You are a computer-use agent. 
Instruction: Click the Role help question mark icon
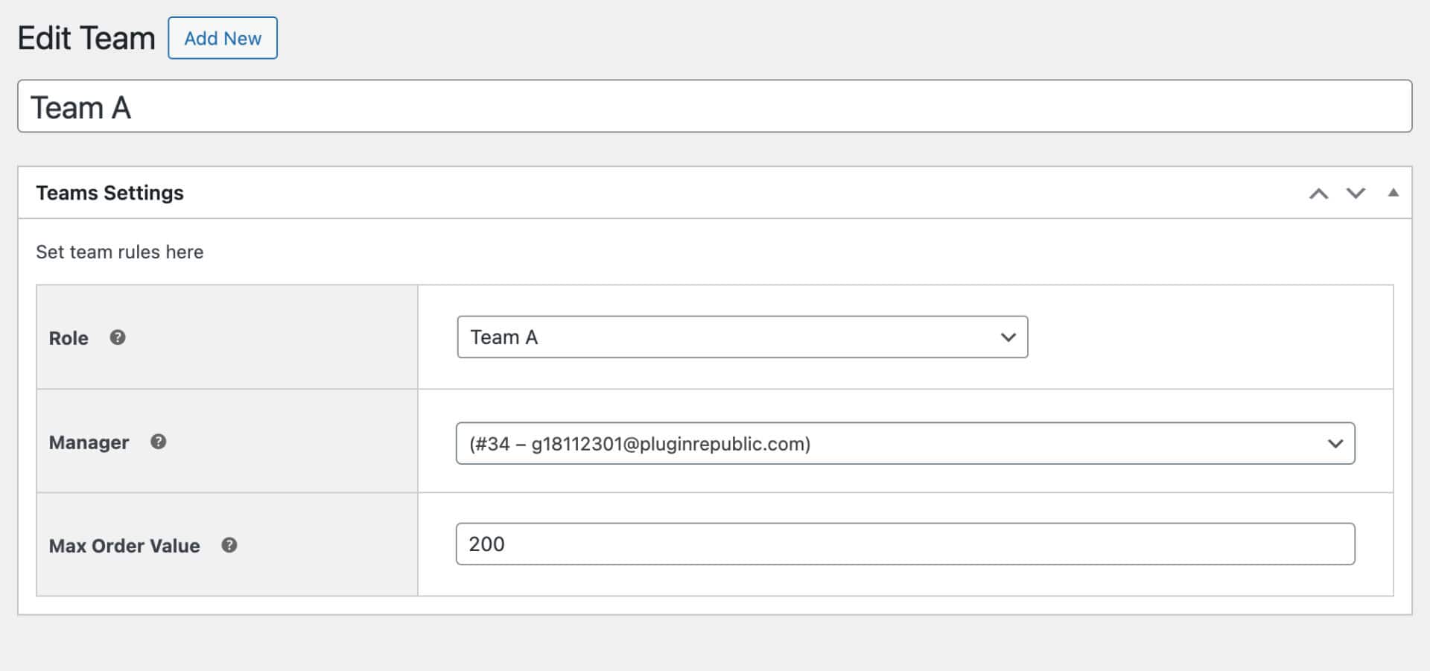point(118,337)
